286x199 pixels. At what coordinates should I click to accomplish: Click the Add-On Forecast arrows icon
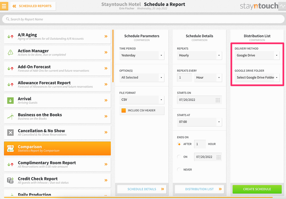(10, 69)
